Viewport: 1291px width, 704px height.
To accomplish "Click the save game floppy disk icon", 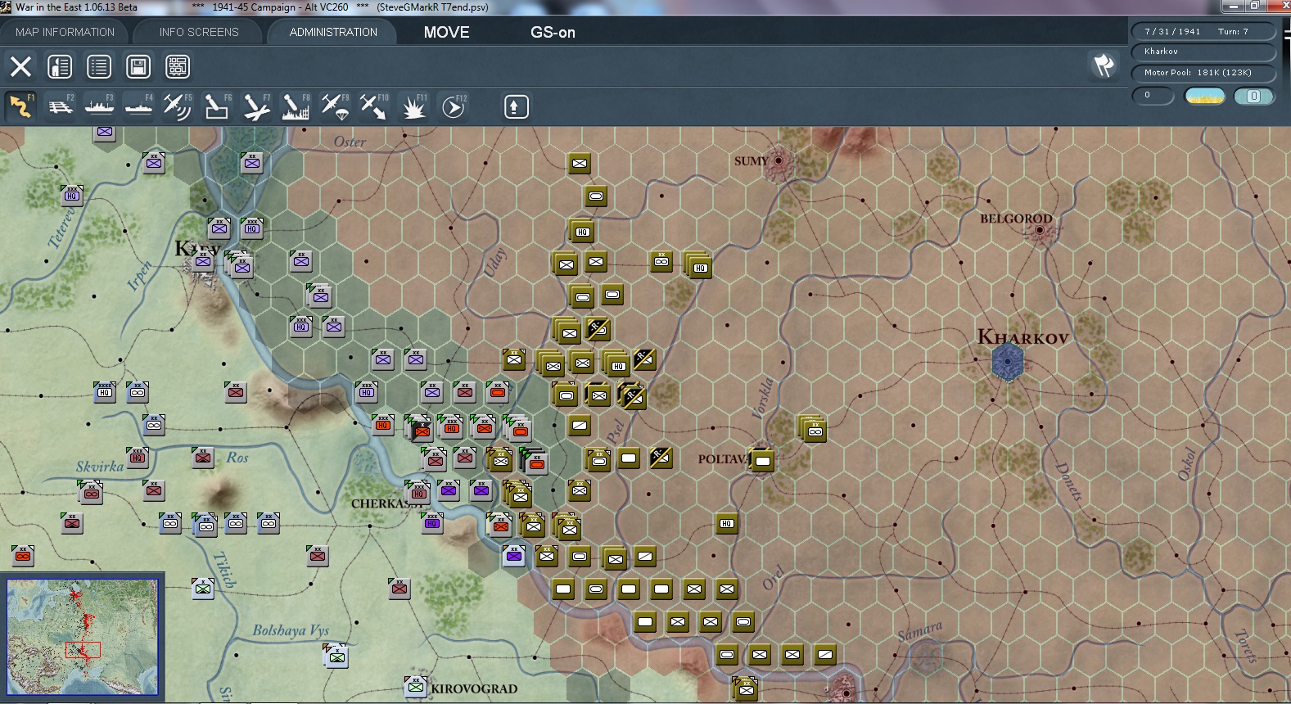I will pyautogui.click(x=138, y=66).
